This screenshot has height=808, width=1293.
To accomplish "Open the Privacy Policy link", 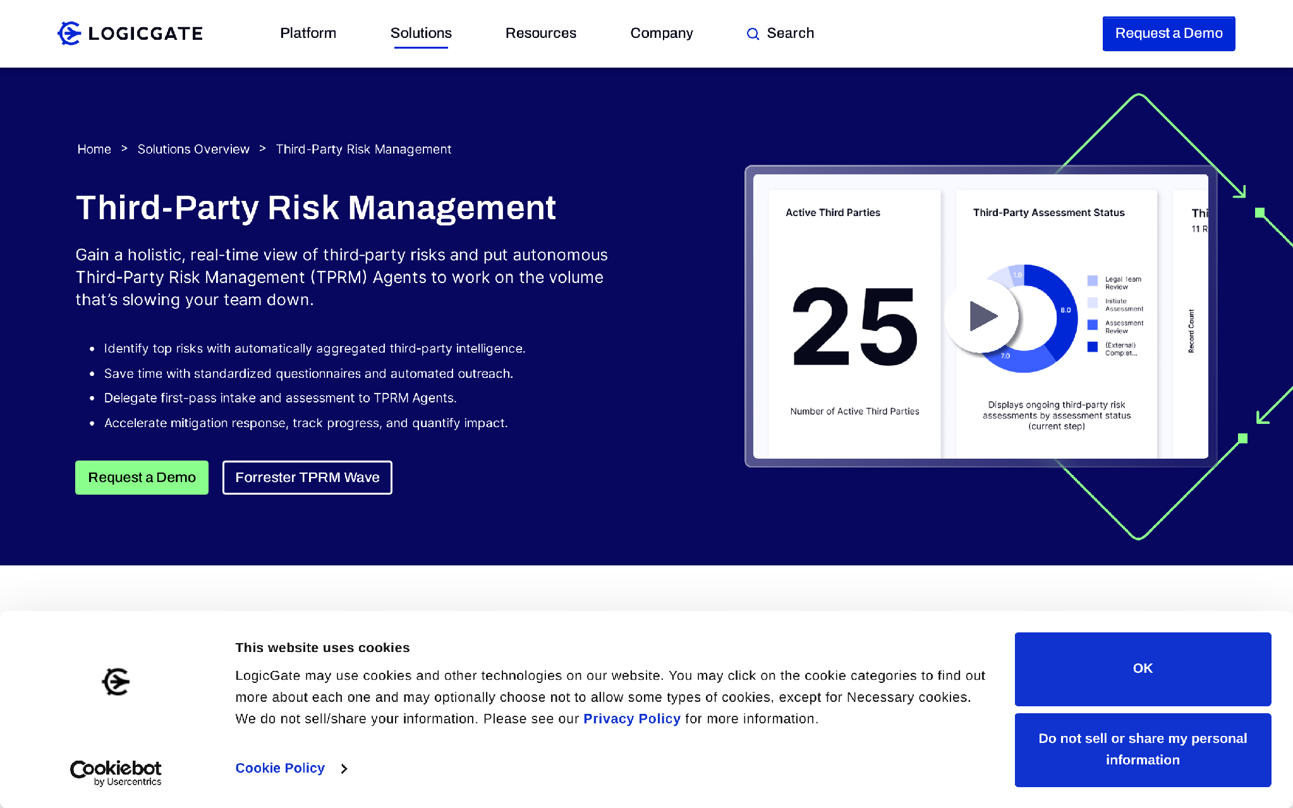I will (632, 719).
